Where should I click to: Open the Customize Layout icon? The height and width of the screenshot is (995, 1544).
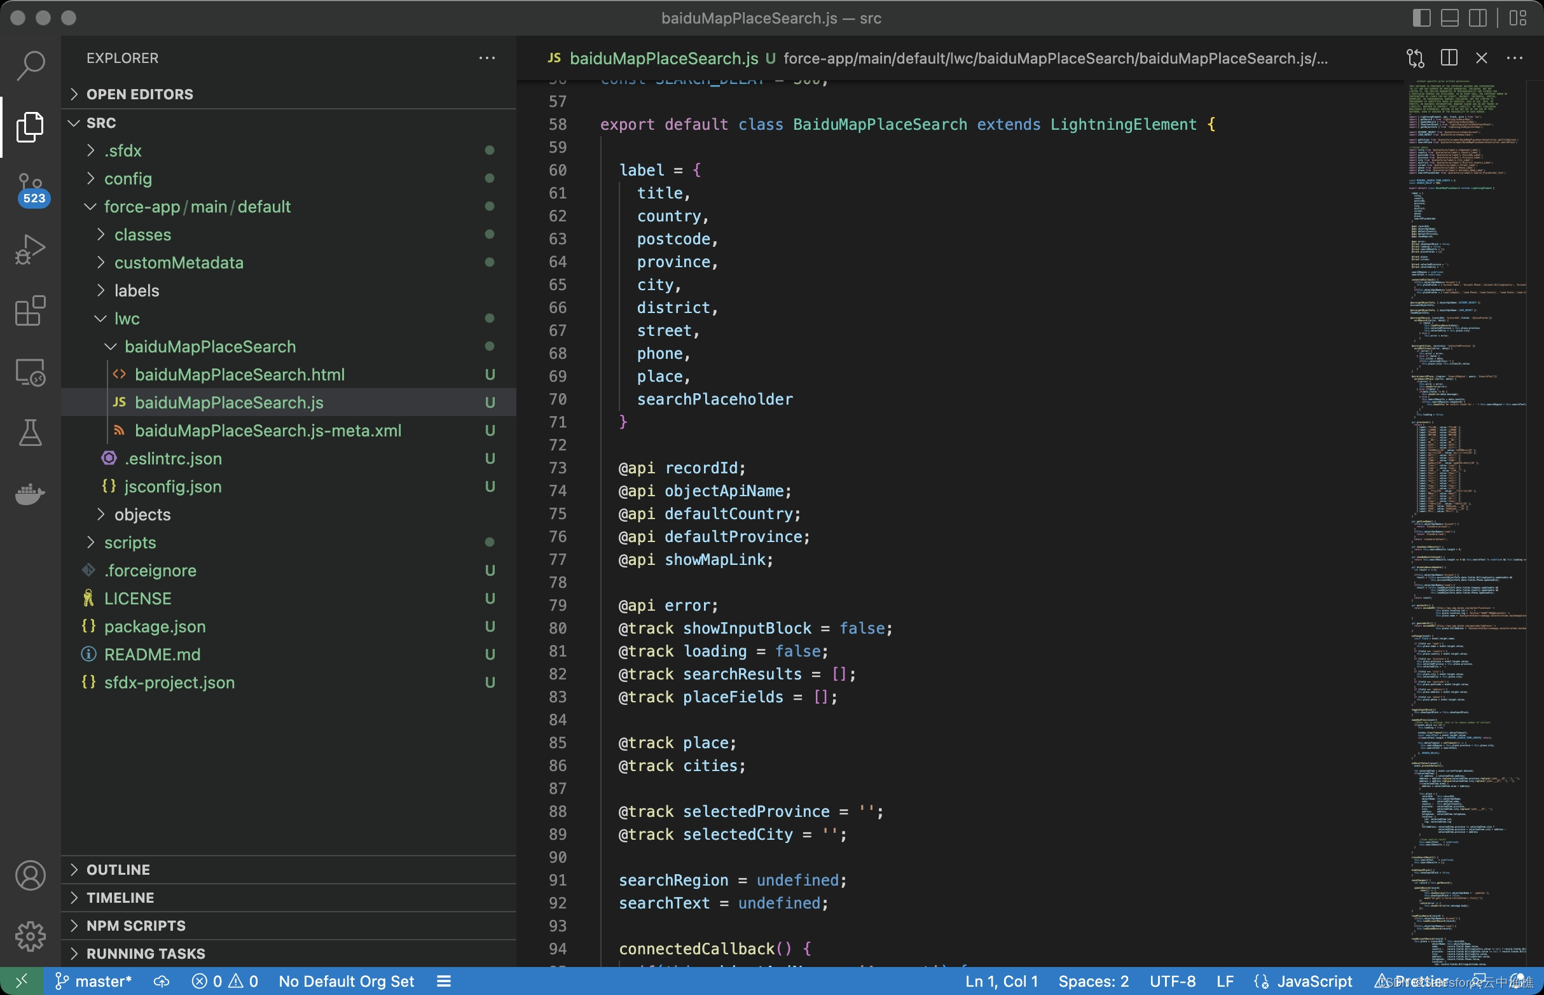(x=1518, y=18)
